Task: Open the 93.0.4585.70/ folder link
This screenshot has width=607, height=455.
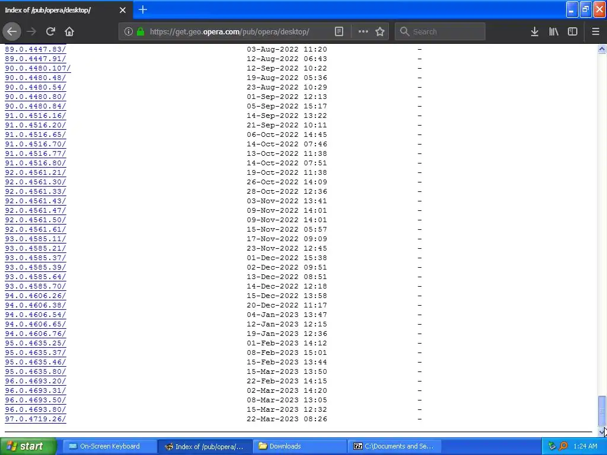Action: (35, 286)
